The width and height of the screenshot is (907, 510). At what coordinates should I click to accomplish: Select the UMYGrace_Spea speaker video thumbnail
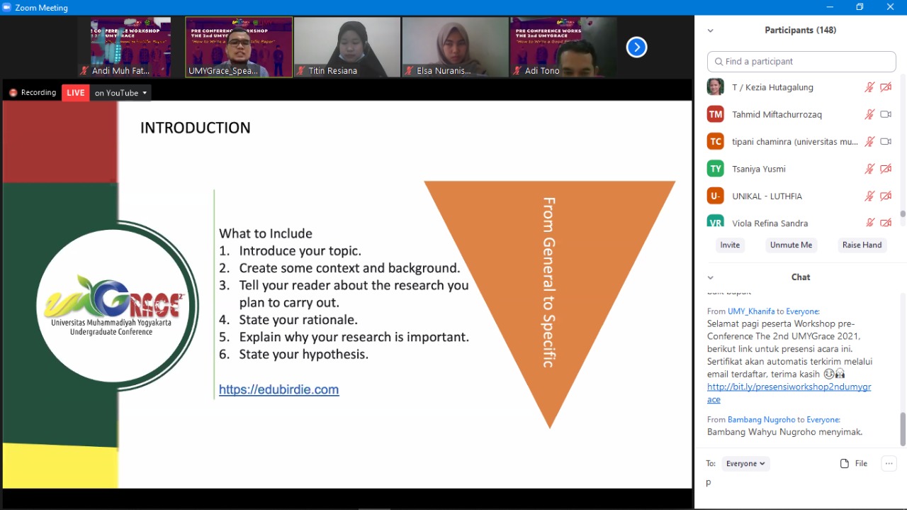tap(239, 47)
